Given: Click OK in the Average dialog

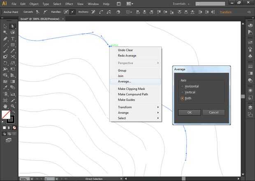Looking at the screenshot, I should [190, 112].
